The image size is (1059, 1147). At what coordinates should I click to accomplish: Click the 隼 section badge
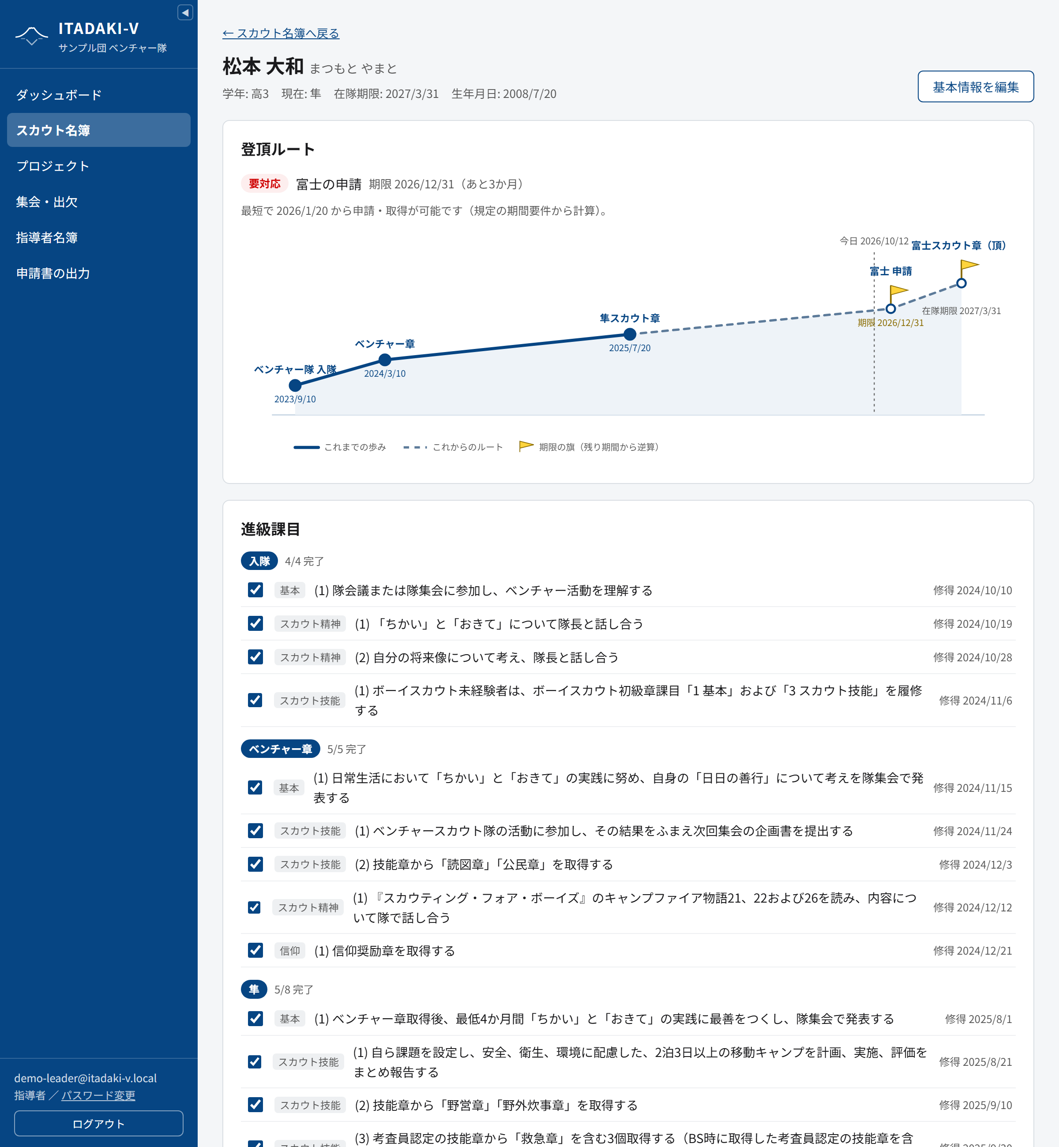click(255, 990)
